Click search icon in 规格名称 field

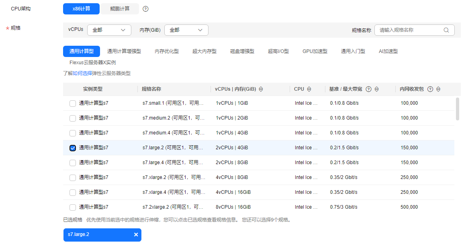pos(446,30)
